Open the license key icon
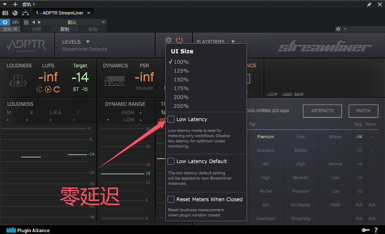The height and width of the screenshot is (234, 385). pos(366,230)
